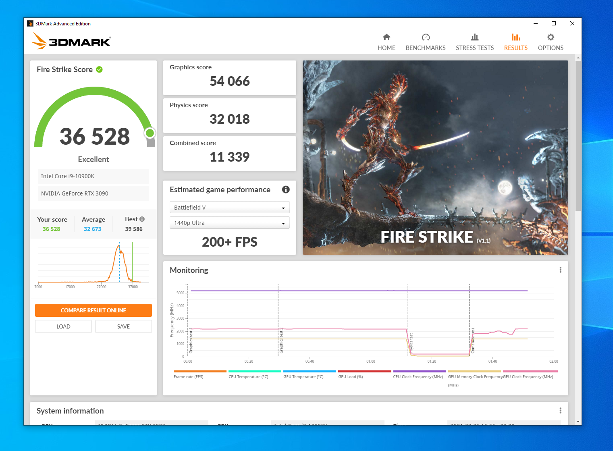Click the Save button
The width and height of the screenshot is (613, 451).
point(123,326)
